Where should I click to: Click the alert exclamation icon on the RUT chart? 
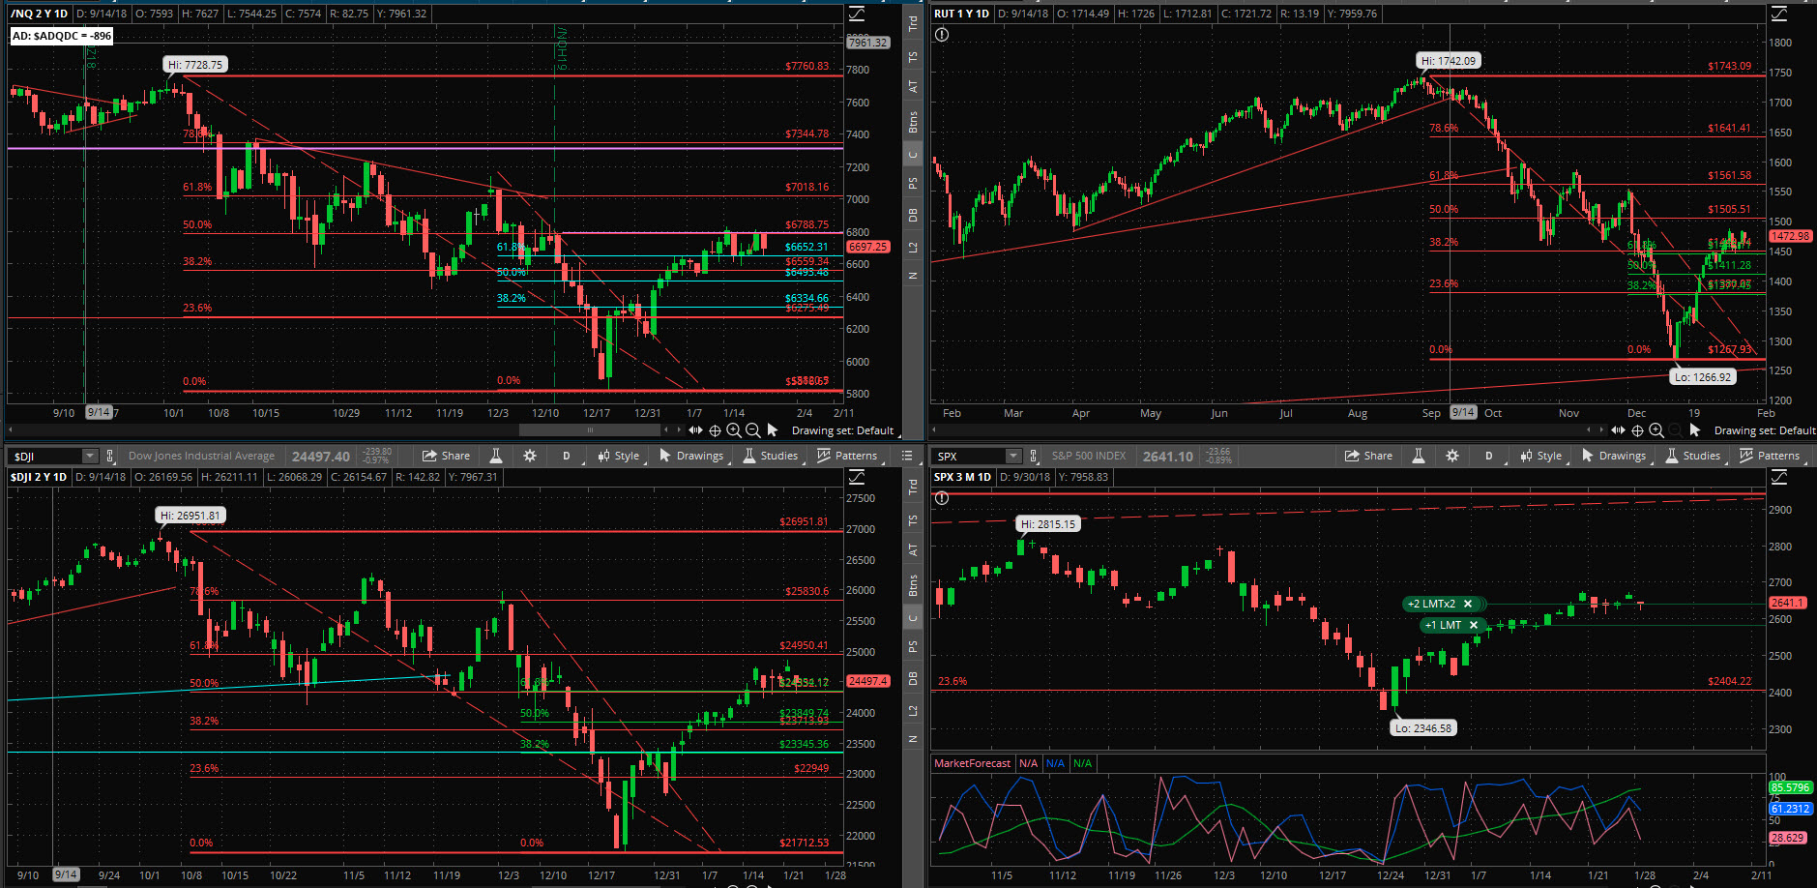pos(942,35)
